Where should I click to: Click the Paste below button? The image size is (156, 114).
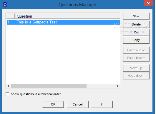click(136, 58)
